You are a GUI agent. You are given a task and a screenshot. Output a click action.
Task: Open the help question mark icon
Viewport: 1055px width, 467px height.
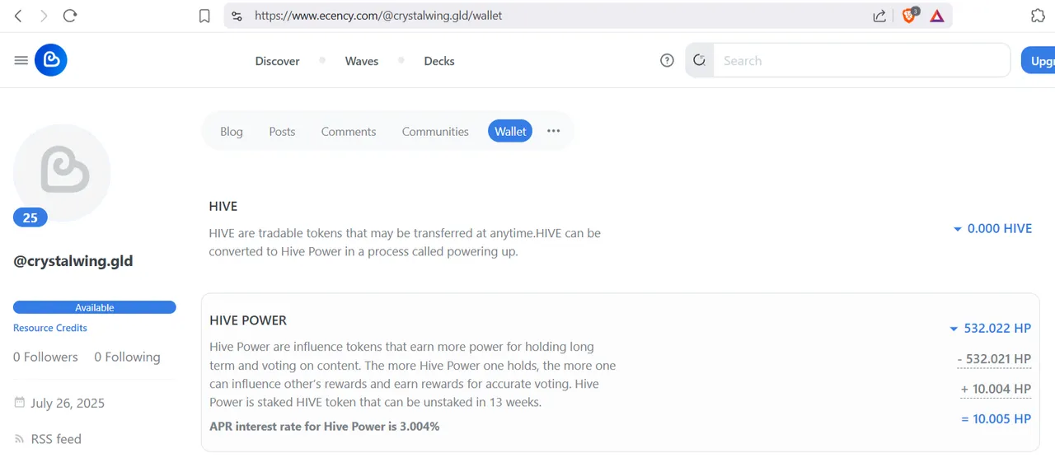click(668, 60)
